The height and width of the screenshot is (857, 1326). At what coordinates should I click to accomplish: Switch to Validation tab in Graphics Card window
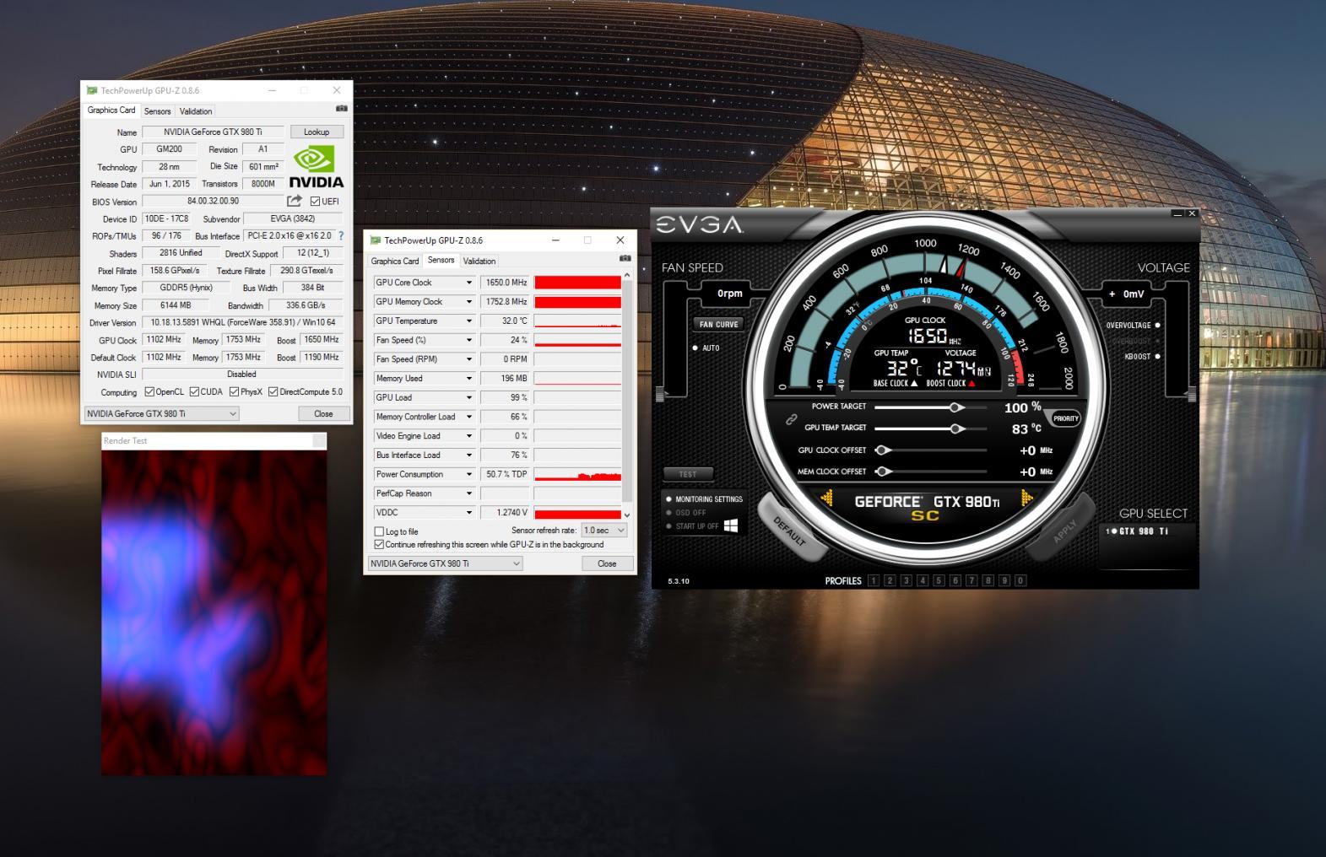[196, 111]
